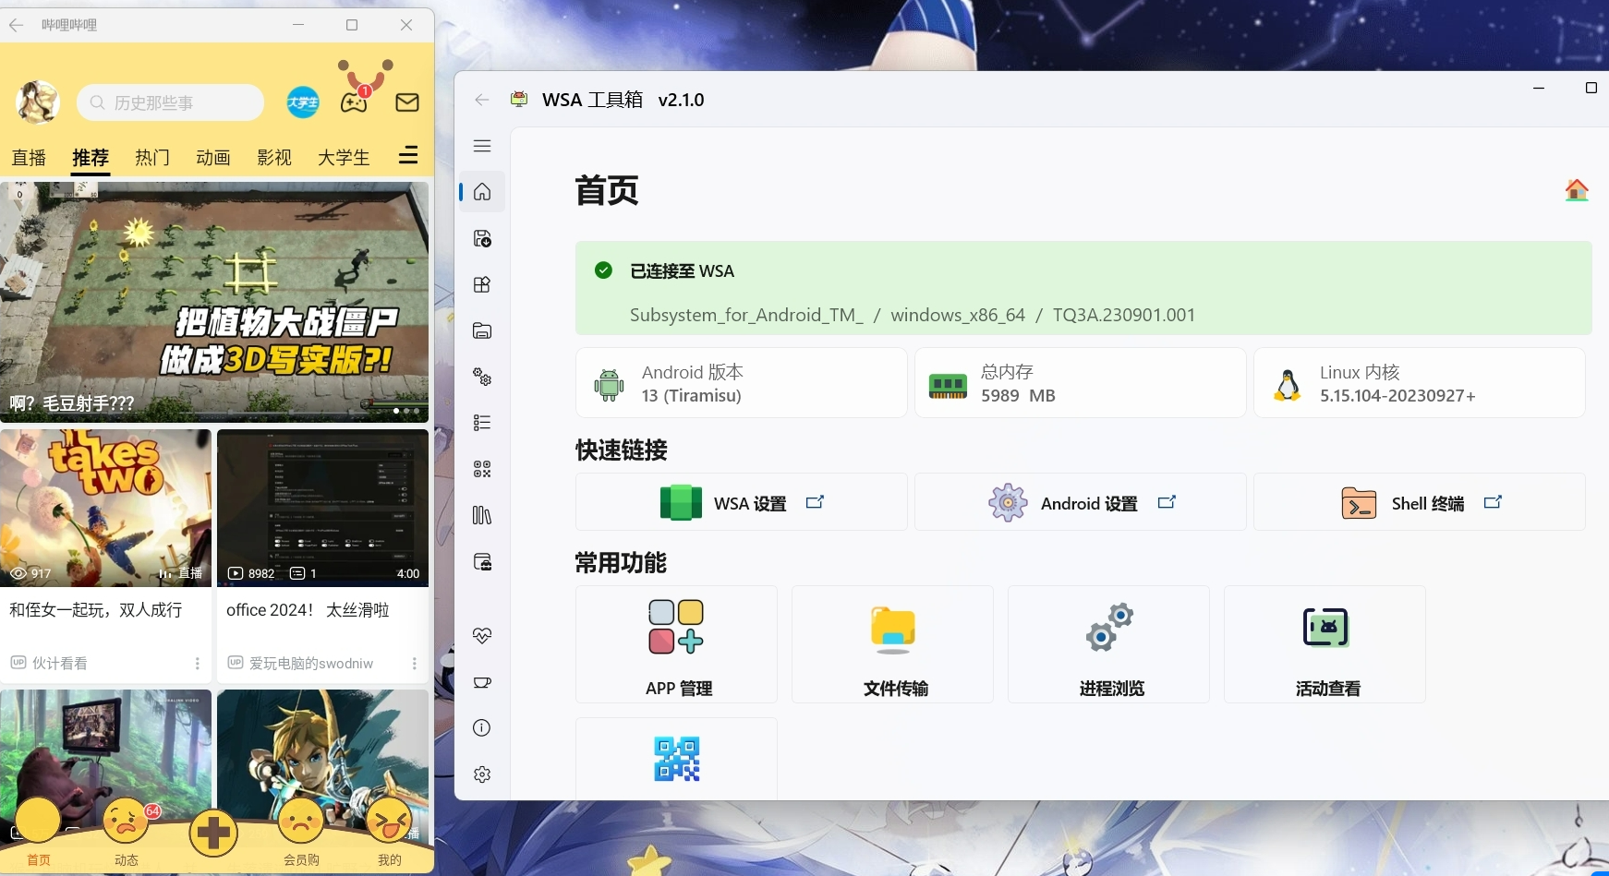The width and height of the screenshot is (1609, 876).
Task: Open the coffee cup icon in sidebar
Action: tap(482, 682)
